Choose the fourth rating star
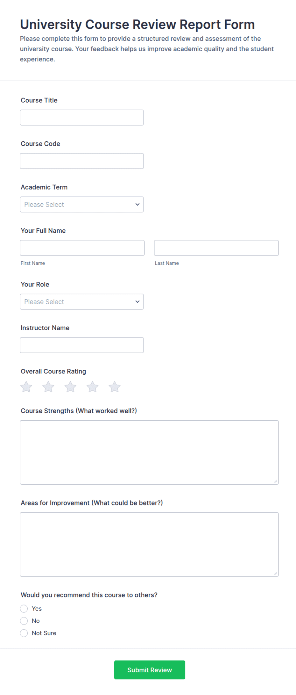Screen dimensions: 296x695 point(93,387)
